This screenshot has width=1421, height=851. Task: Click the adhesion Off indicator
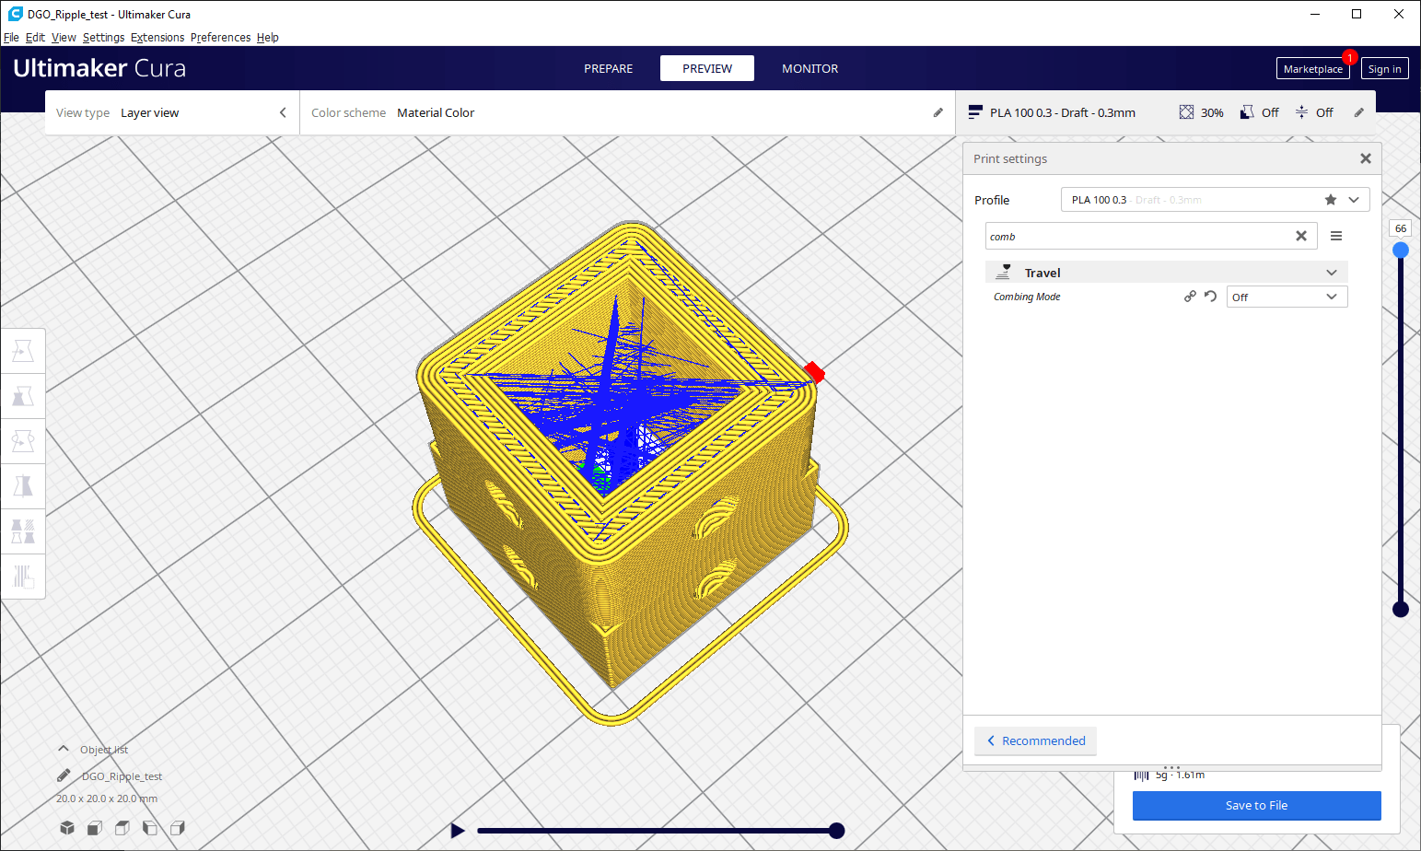tap(1314, 112)
